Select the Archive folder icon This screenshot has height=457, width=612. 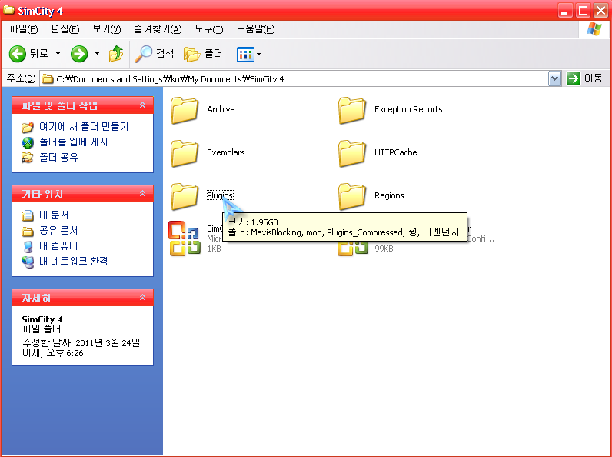[185, 110]
